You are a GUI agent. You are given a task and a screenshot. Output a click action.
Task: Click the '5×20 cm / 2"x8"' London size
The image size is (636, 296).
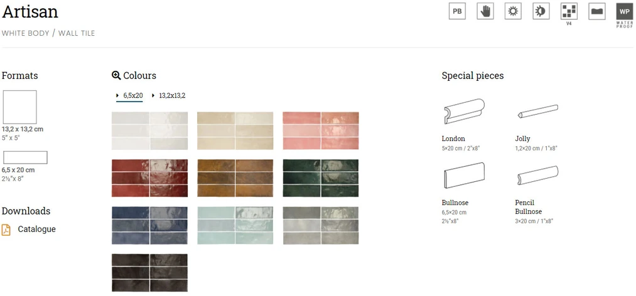pyautogui.click(x=461, y=148)
